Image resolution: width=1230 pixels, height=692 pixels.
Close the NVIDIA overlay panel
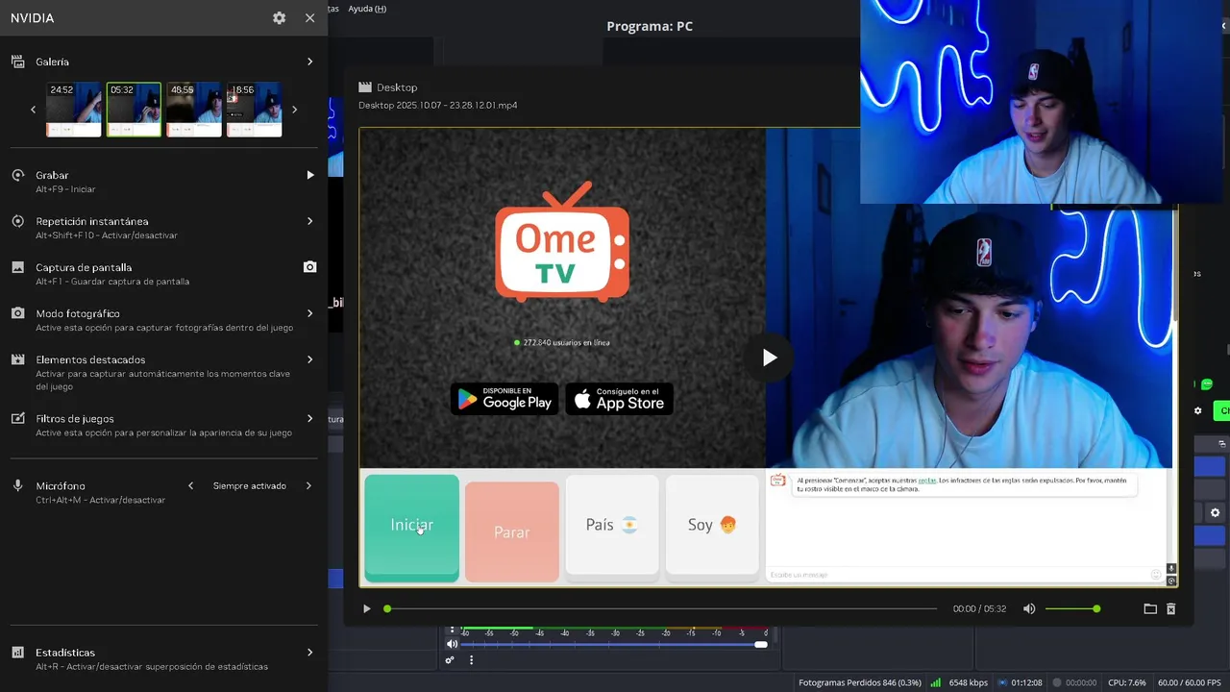(x=309, y=18)
